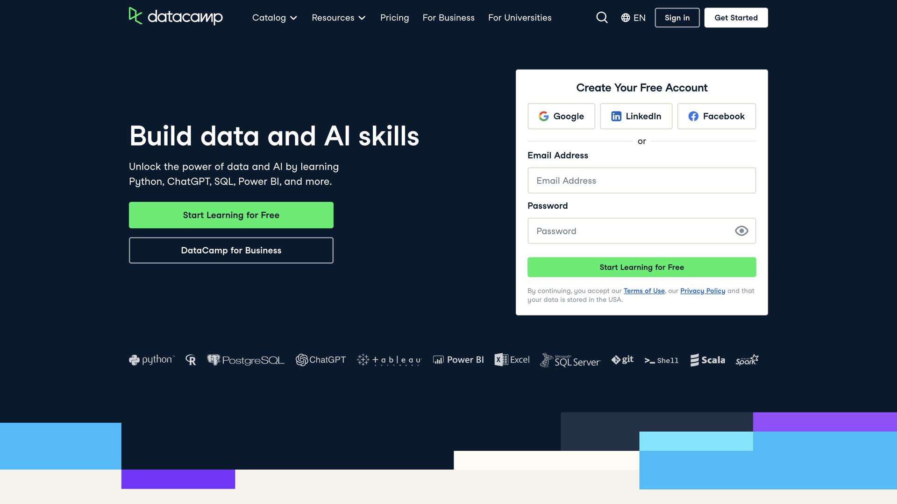Click the PostgreSQL logo
Image resolution: width=897 pixels, height=504 pixels.
point(246,360)
